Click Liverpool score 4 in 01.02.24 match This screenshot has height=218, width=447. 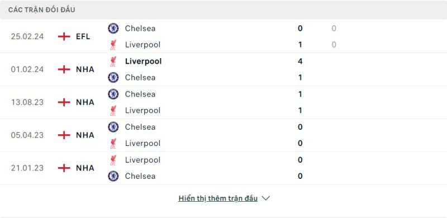pyautogui.click(x=300, y=61)
